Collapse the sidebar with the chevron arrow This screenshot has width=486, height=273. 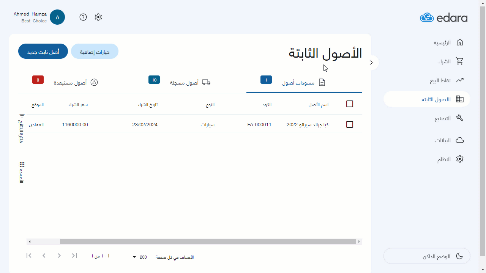371,63
